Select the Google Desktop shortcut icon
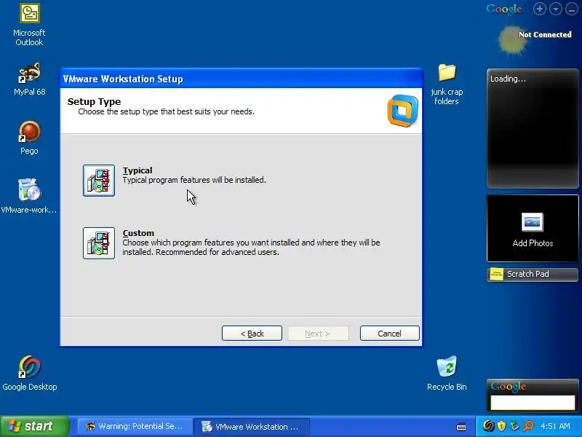Screen dimensions: 582x437 point(29,373)
